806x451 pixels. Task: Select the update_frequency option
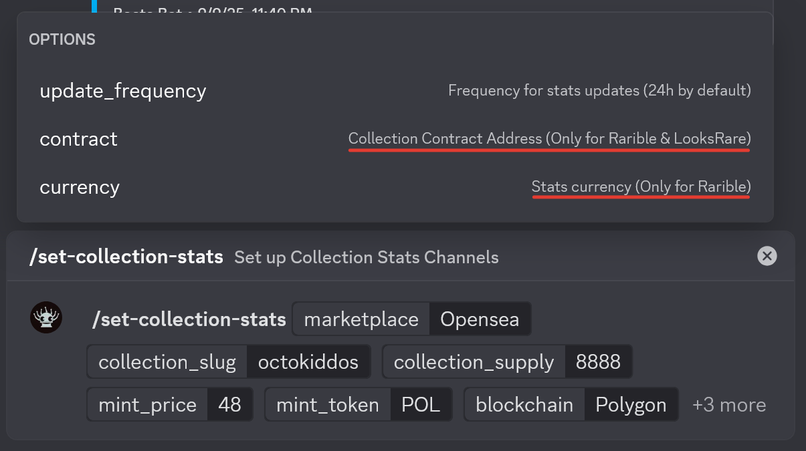pos(123,91)
